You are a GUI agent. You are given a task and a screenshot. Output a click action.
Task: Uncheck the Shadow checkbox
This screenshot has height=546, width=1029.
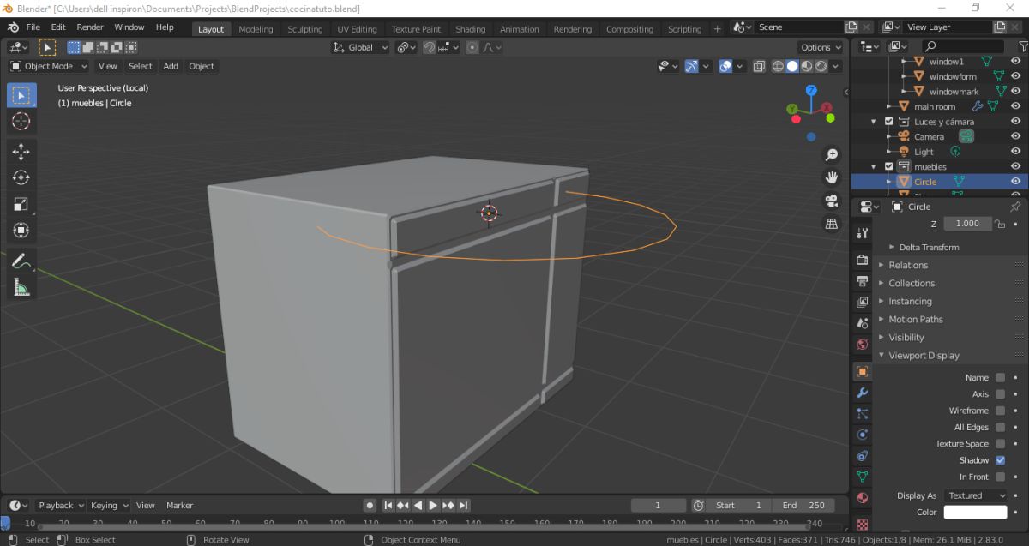(x=1000, y=460)
